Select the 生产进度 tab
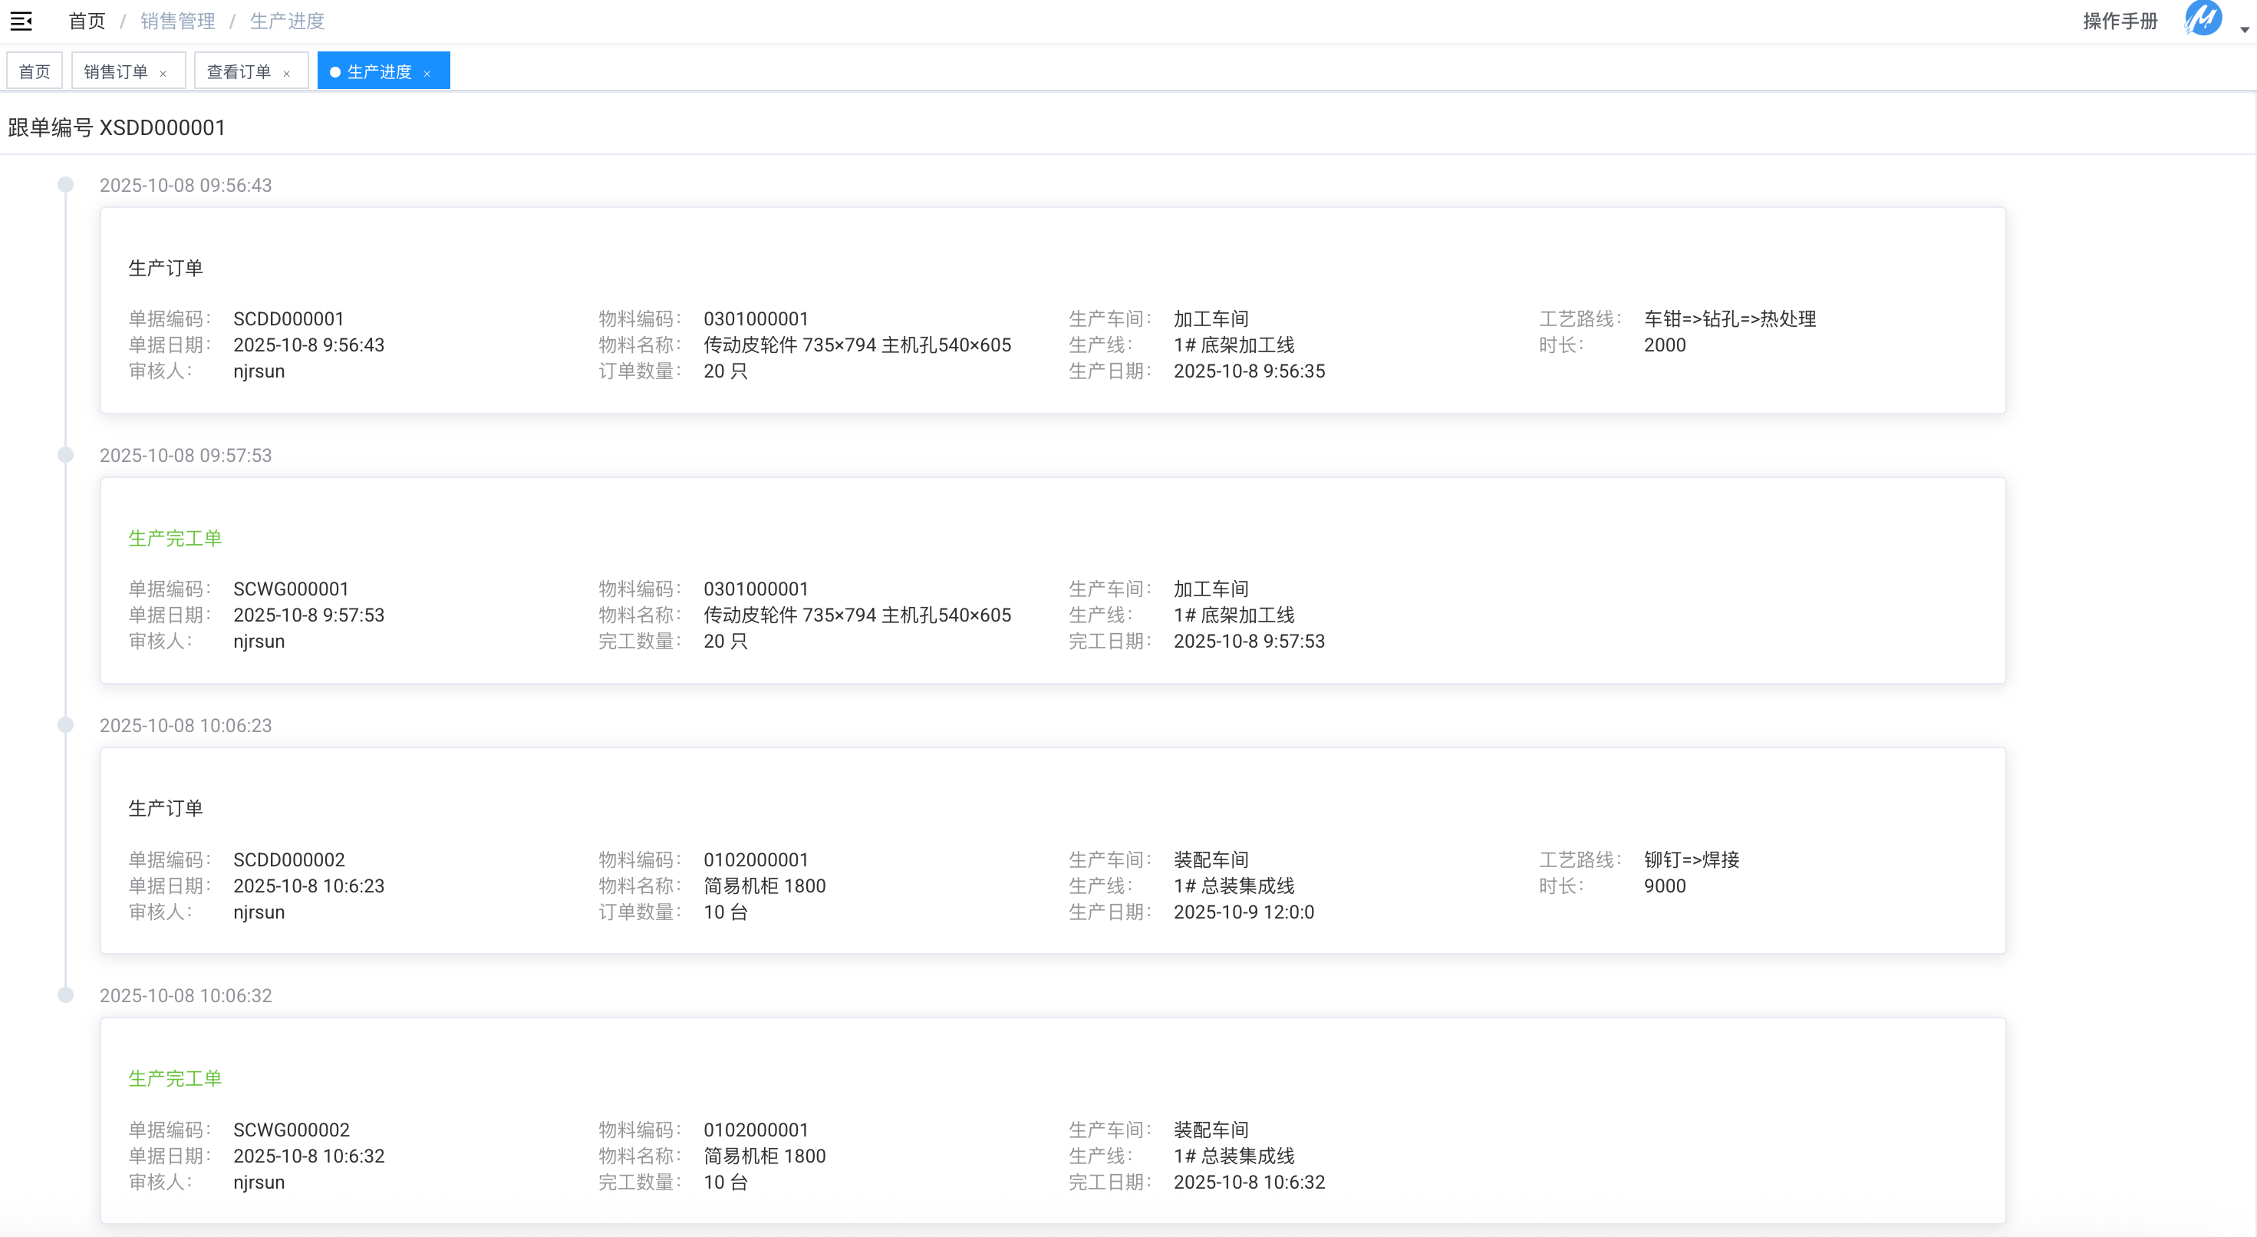Viewport: 2257px width, 1237px height. (x=378, y=72)
